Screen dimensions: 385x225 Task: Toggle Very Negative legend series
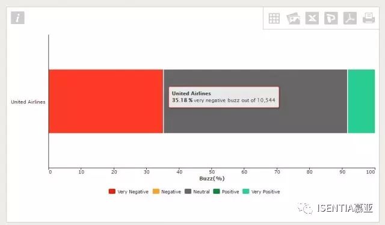(x=129, y=191)
